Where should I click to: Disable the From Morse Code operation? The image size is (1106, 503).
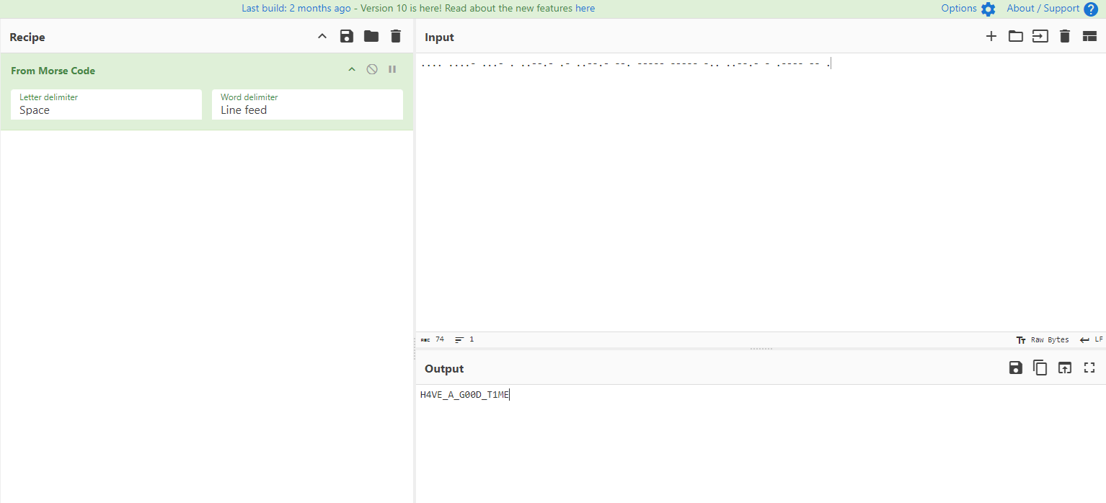click(372, 70)
